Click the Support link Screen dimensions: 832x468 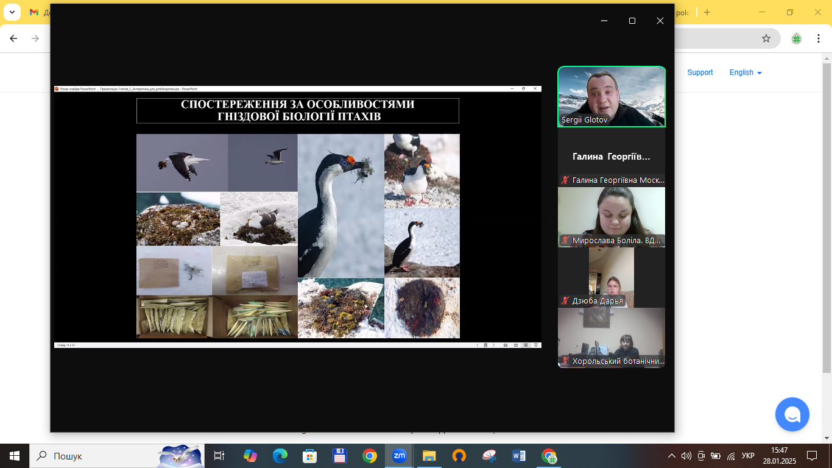[700, 73]
